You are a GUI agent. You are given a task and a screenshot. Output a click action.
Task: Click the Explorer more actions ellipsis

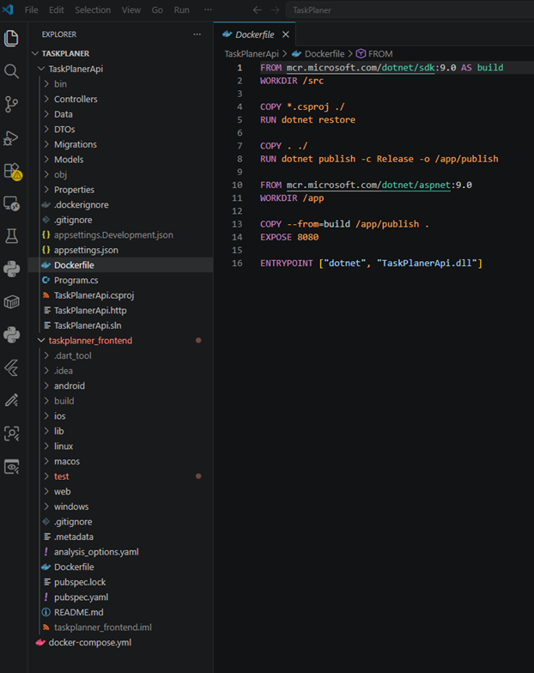tap(197, 34)
